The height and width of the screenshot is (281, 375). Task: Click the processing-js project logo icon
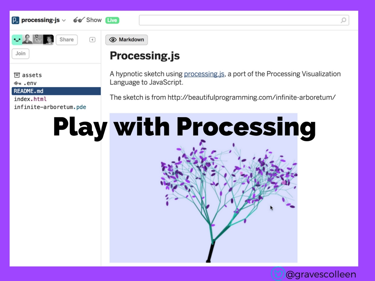click(15, 20)
